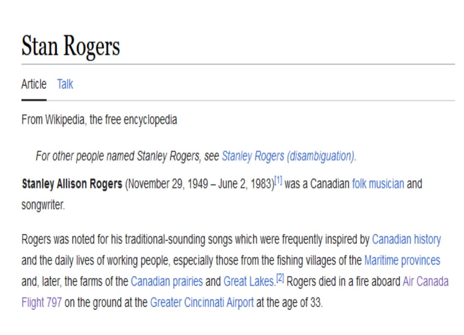Click the bold name Stanley Allison Rogers

click(72, 184)
